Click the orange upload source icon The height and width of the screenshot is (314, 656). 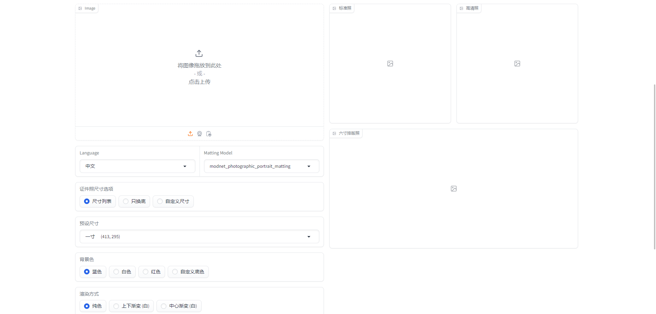190,134
